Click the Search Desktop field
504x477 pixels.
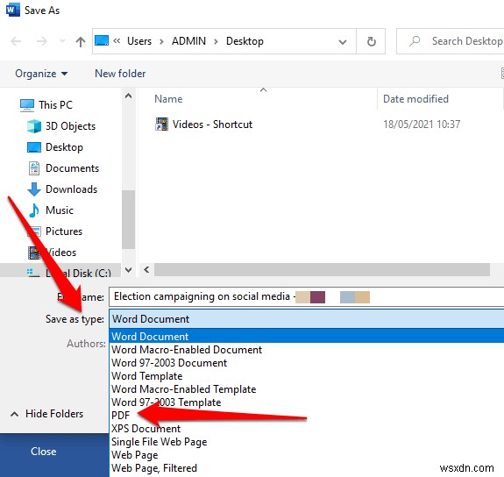click(450, 41)
